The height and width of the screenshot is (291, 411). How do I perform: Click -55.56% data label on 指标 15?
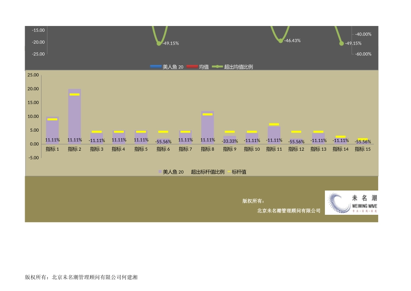tap(363, 142)
